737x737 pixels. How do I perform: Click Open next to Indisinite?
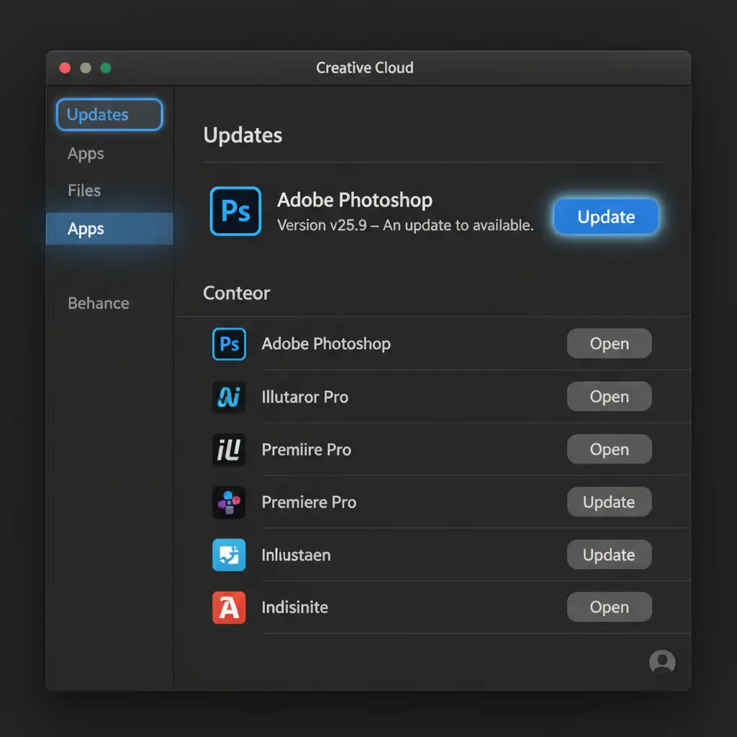609,607
